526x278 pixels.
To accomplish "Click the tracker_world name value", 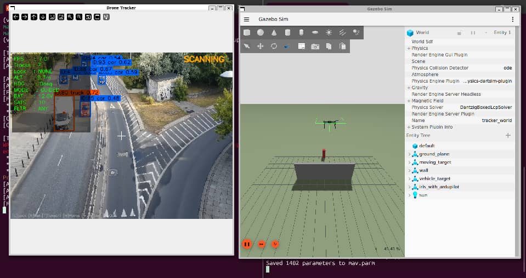I will (x=497, y=120).
